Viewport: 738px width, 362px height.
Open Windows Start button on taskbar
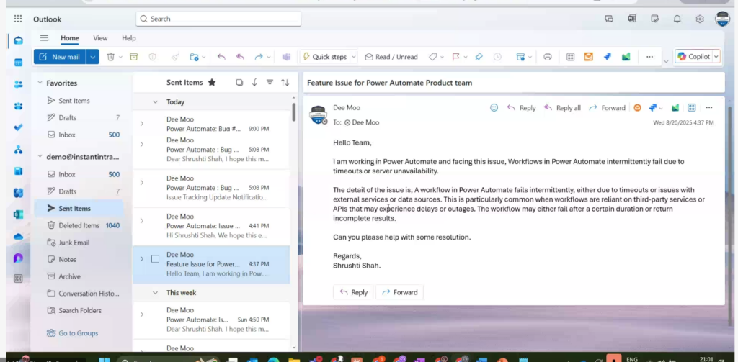click(x=104, y=359)
